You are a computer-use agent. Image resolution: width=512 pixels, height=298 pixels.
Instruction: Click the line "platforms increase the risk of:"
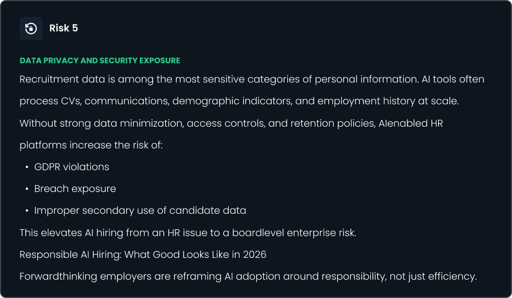click(91, 145)
